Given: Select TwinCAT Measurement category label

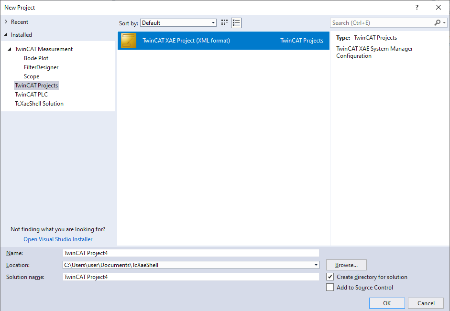Looking at the screenshot, I should point(44,49).
